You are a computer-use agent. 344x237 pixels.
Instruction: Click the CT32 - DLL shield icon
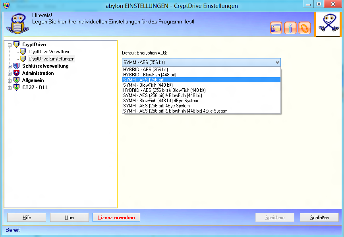[16, 87]
